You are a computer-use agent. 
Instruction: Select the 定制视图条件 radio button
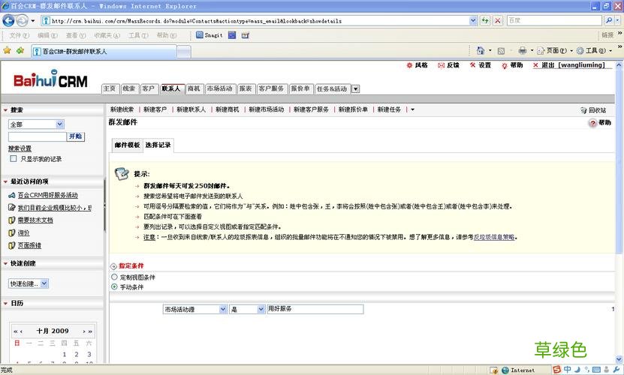point(114,277)
